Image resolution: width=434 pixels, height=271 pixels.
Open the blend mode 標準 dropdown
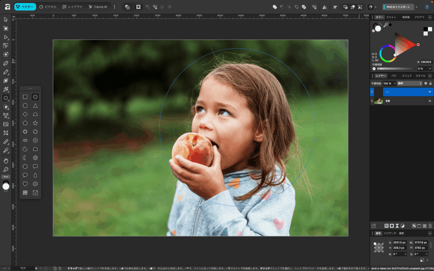pos(409,83)
